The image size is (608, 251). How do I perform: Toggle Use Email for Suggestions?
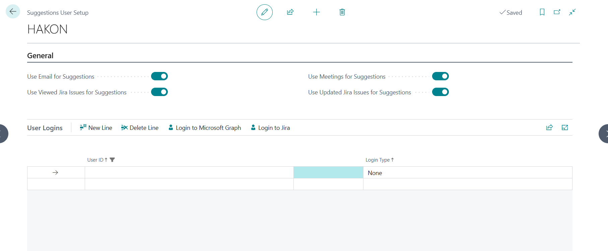tap(159, 76)
